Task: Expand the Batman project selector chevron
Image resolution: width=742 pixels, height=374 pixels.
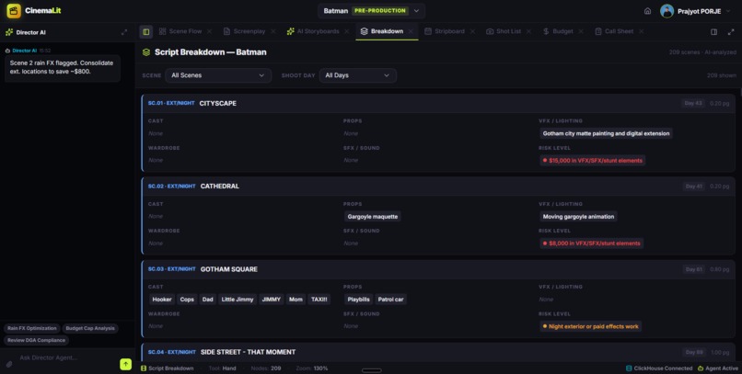Action: coord(416,11)
